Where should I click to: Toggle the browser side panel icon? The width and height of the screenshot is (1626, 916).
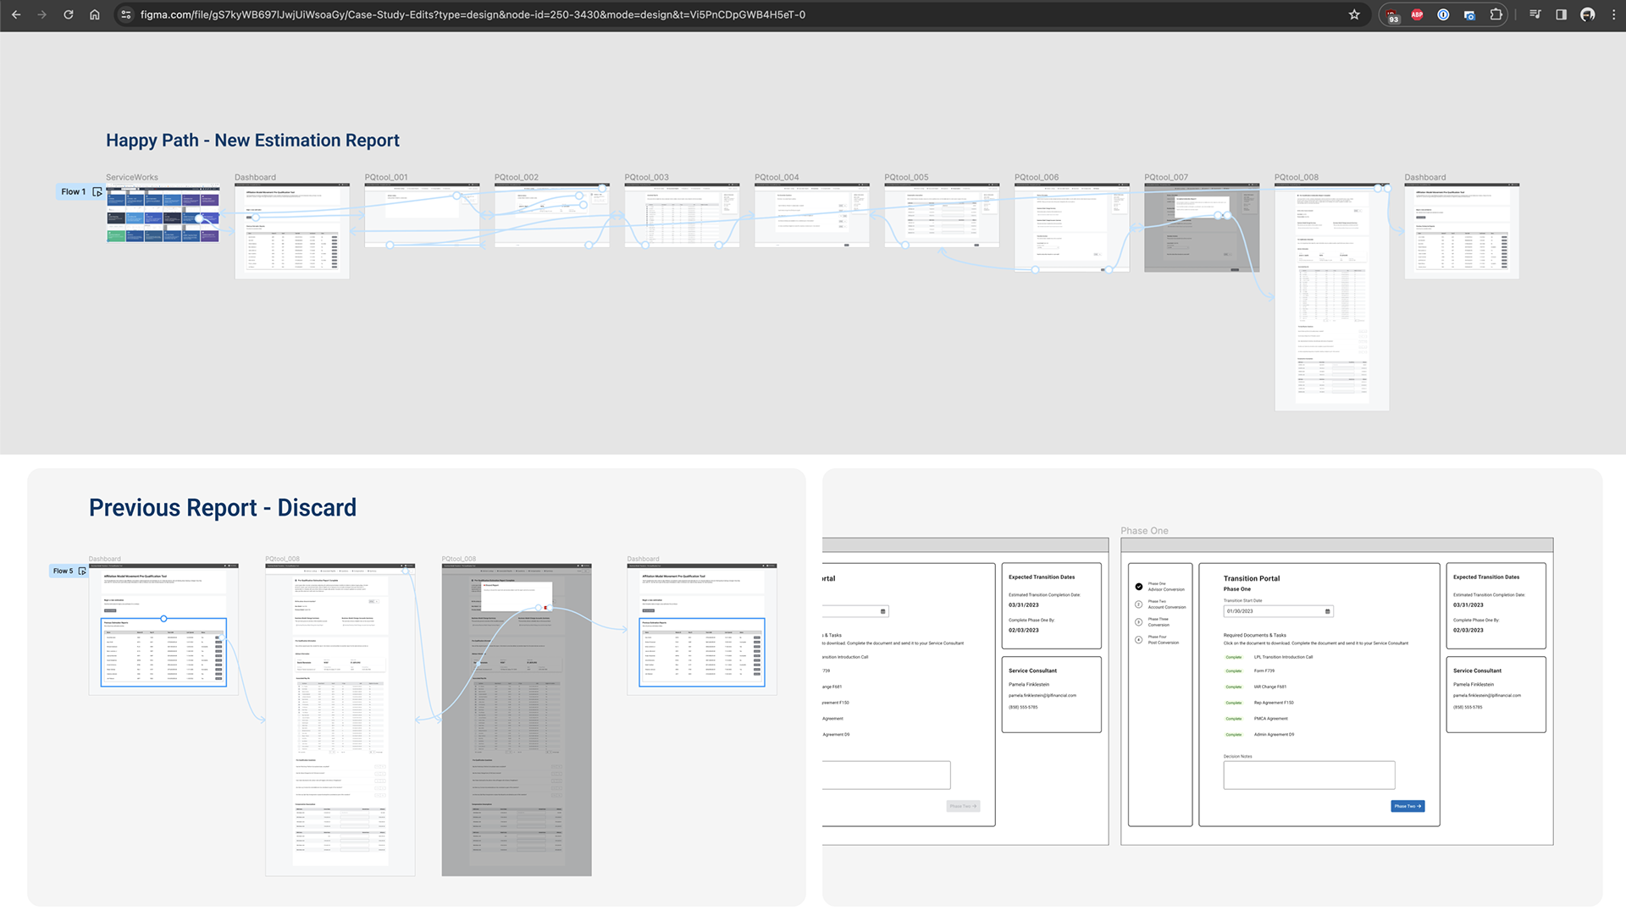pos(1561,14)
